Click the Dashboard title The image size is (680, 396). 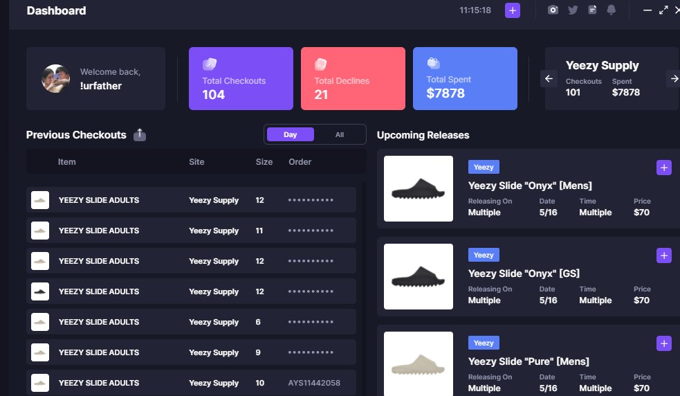pos(56,10)
